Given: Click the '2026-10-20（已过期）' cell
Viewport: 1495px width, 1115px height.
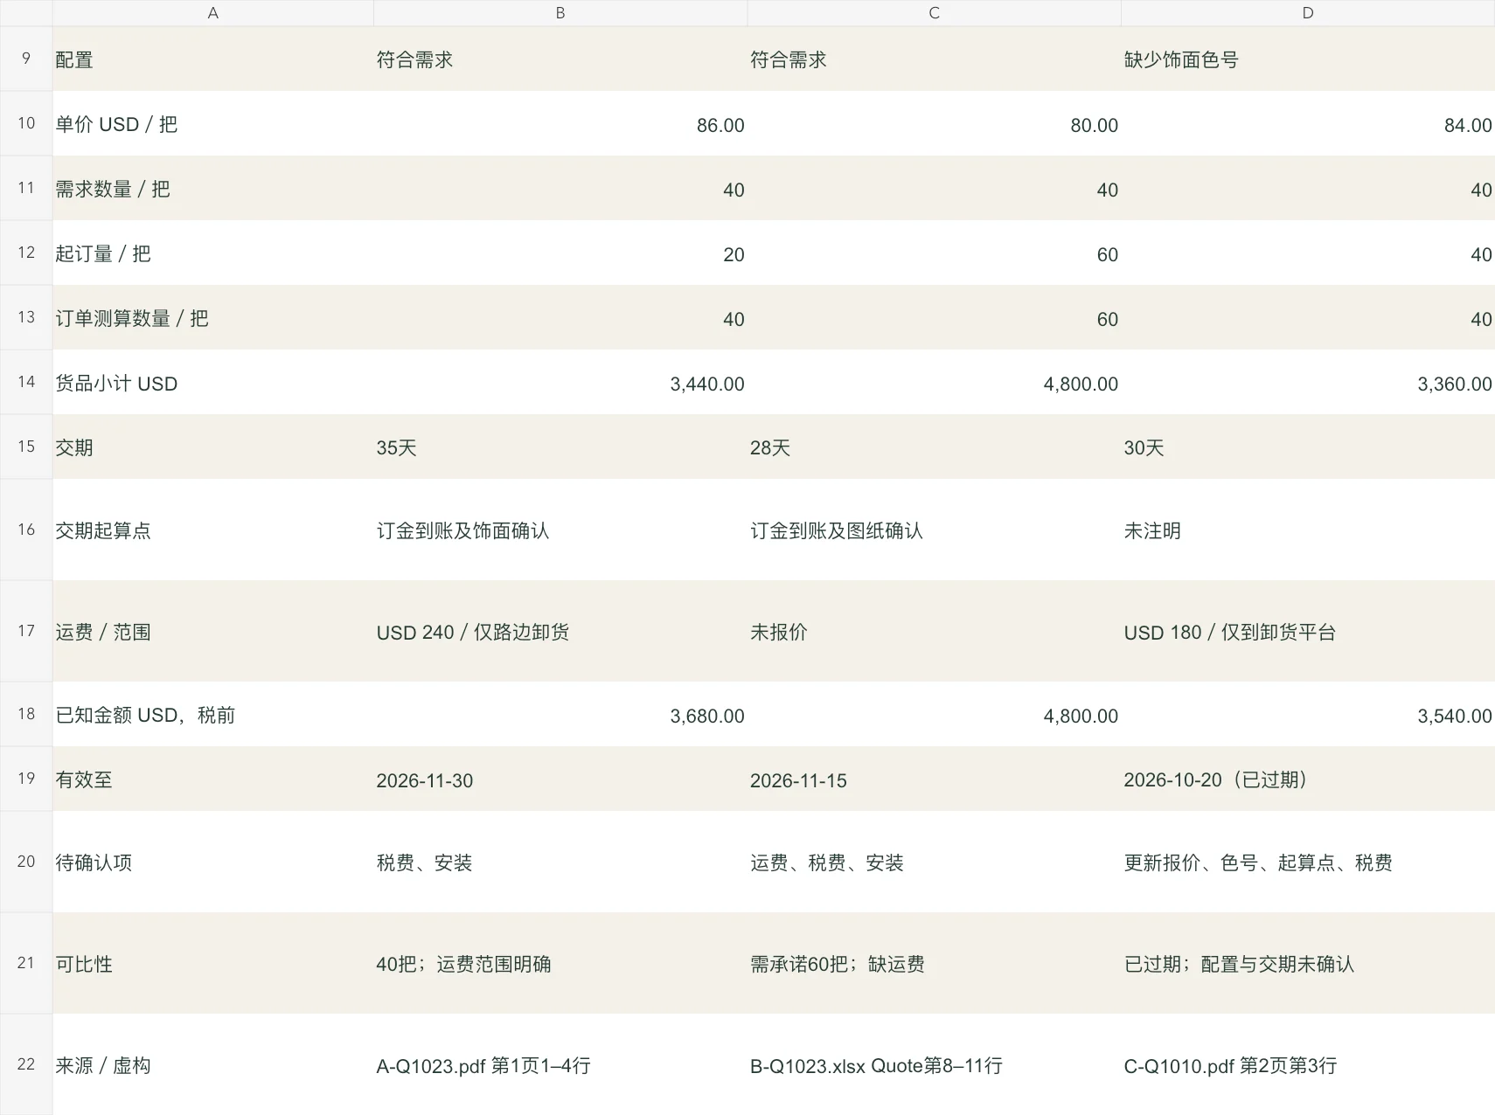Looking at the screenshot, I should [1308, 779].
